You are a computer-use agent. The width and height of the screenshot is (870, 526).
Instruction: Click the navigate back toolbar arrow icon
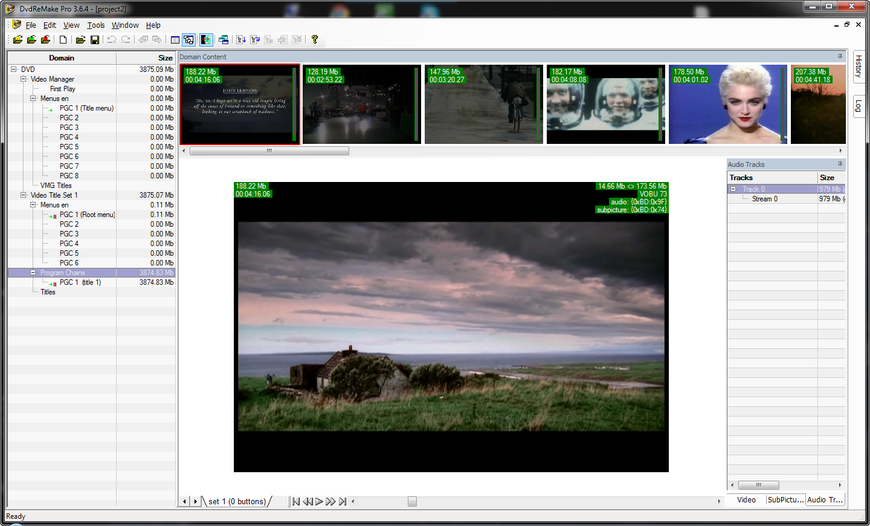pyautogui.click(x=143, y=40)
